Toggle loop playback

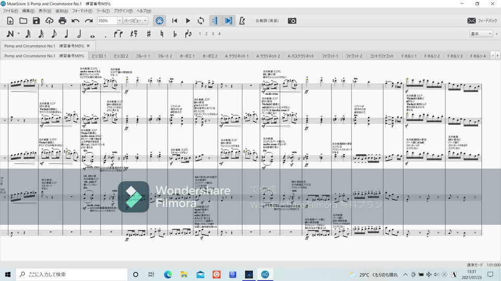point(200,21)
